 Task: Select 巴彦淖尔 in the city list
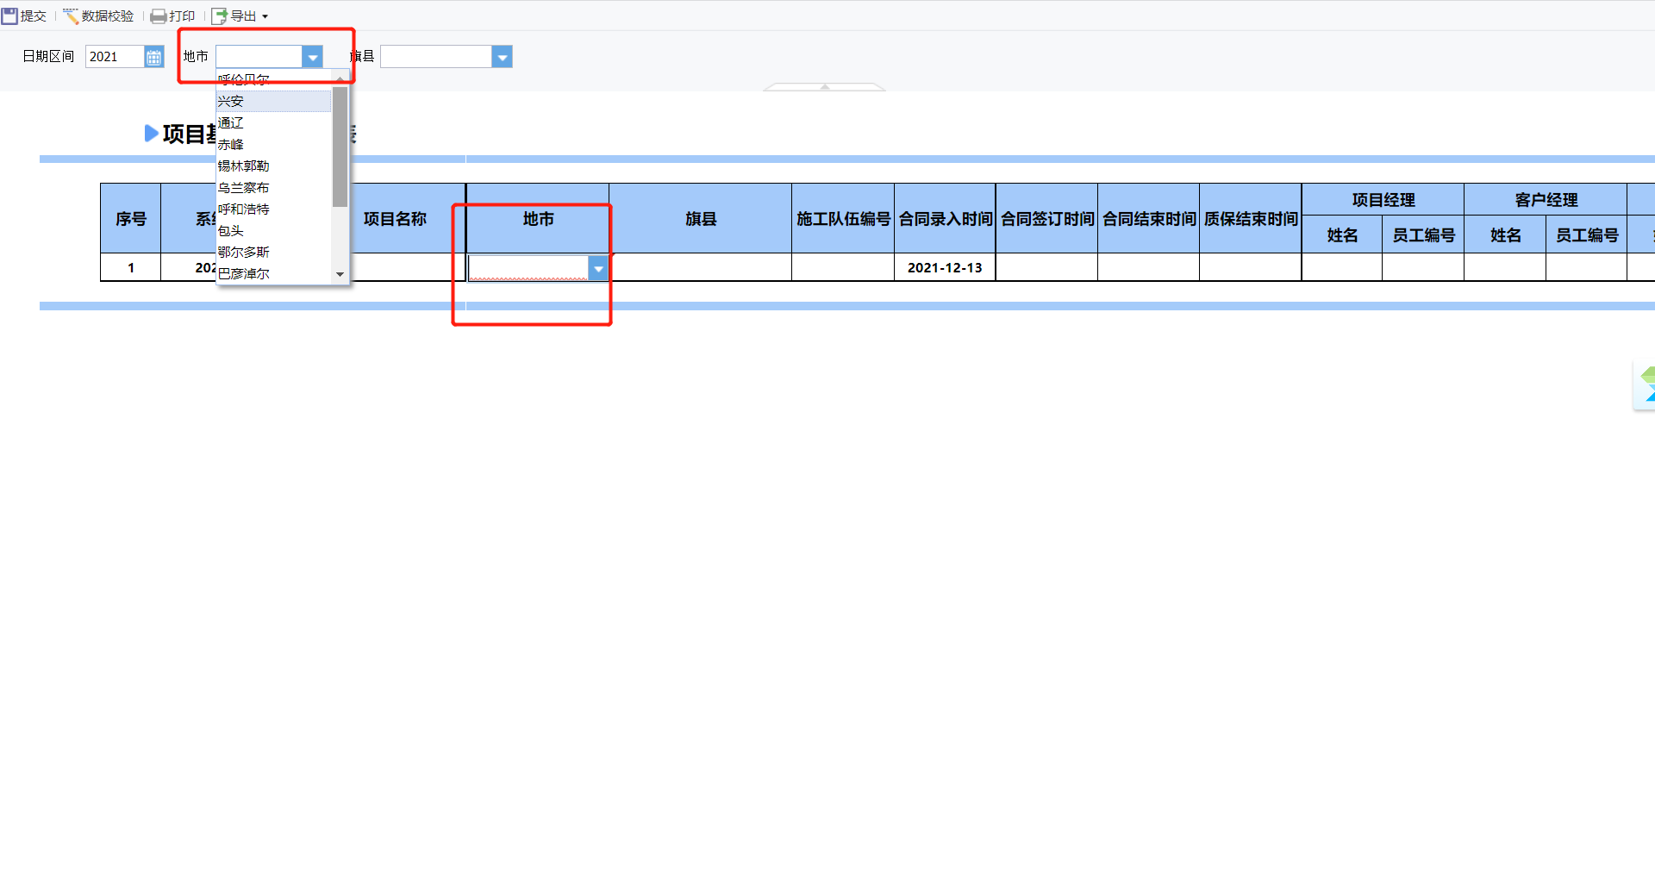pyautogui.click(x=273, y=273)
